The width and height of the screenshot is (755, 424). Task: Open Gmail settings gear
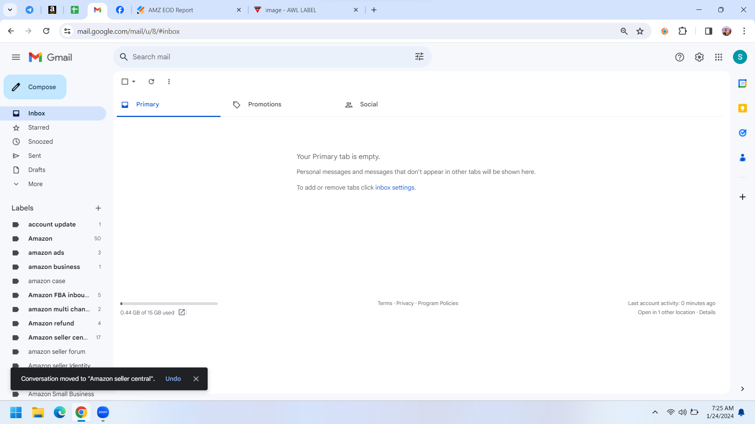pos(699,57)
